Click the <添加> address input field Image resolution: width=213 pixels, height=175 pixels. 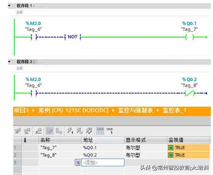coord(102,162)
